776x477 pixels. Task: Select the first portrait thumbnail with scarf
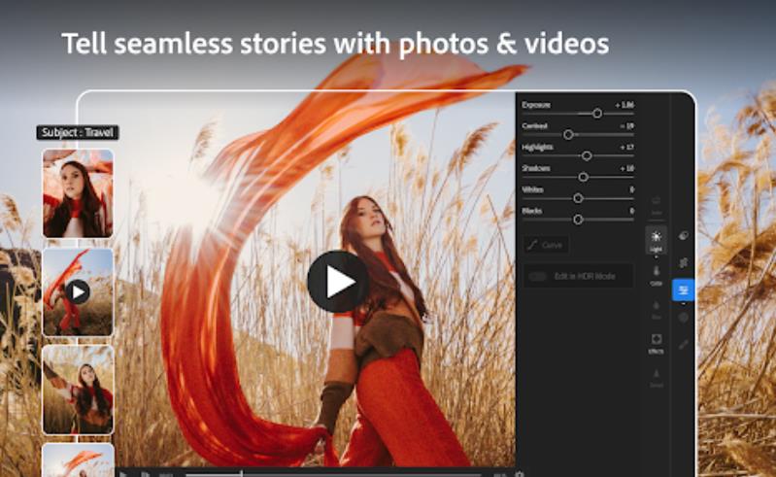(x=78, y=193)
